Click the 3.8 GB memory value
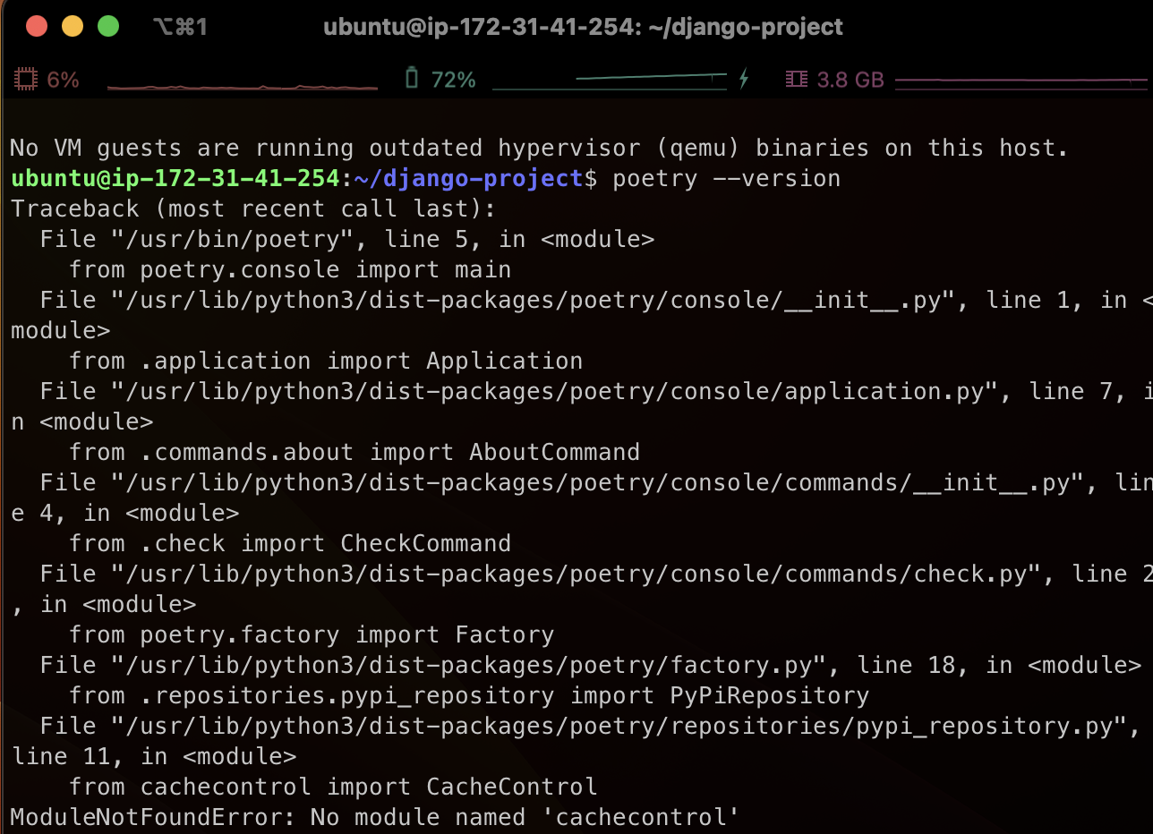Screen dimensions: 1153x834 pos(850,80)
